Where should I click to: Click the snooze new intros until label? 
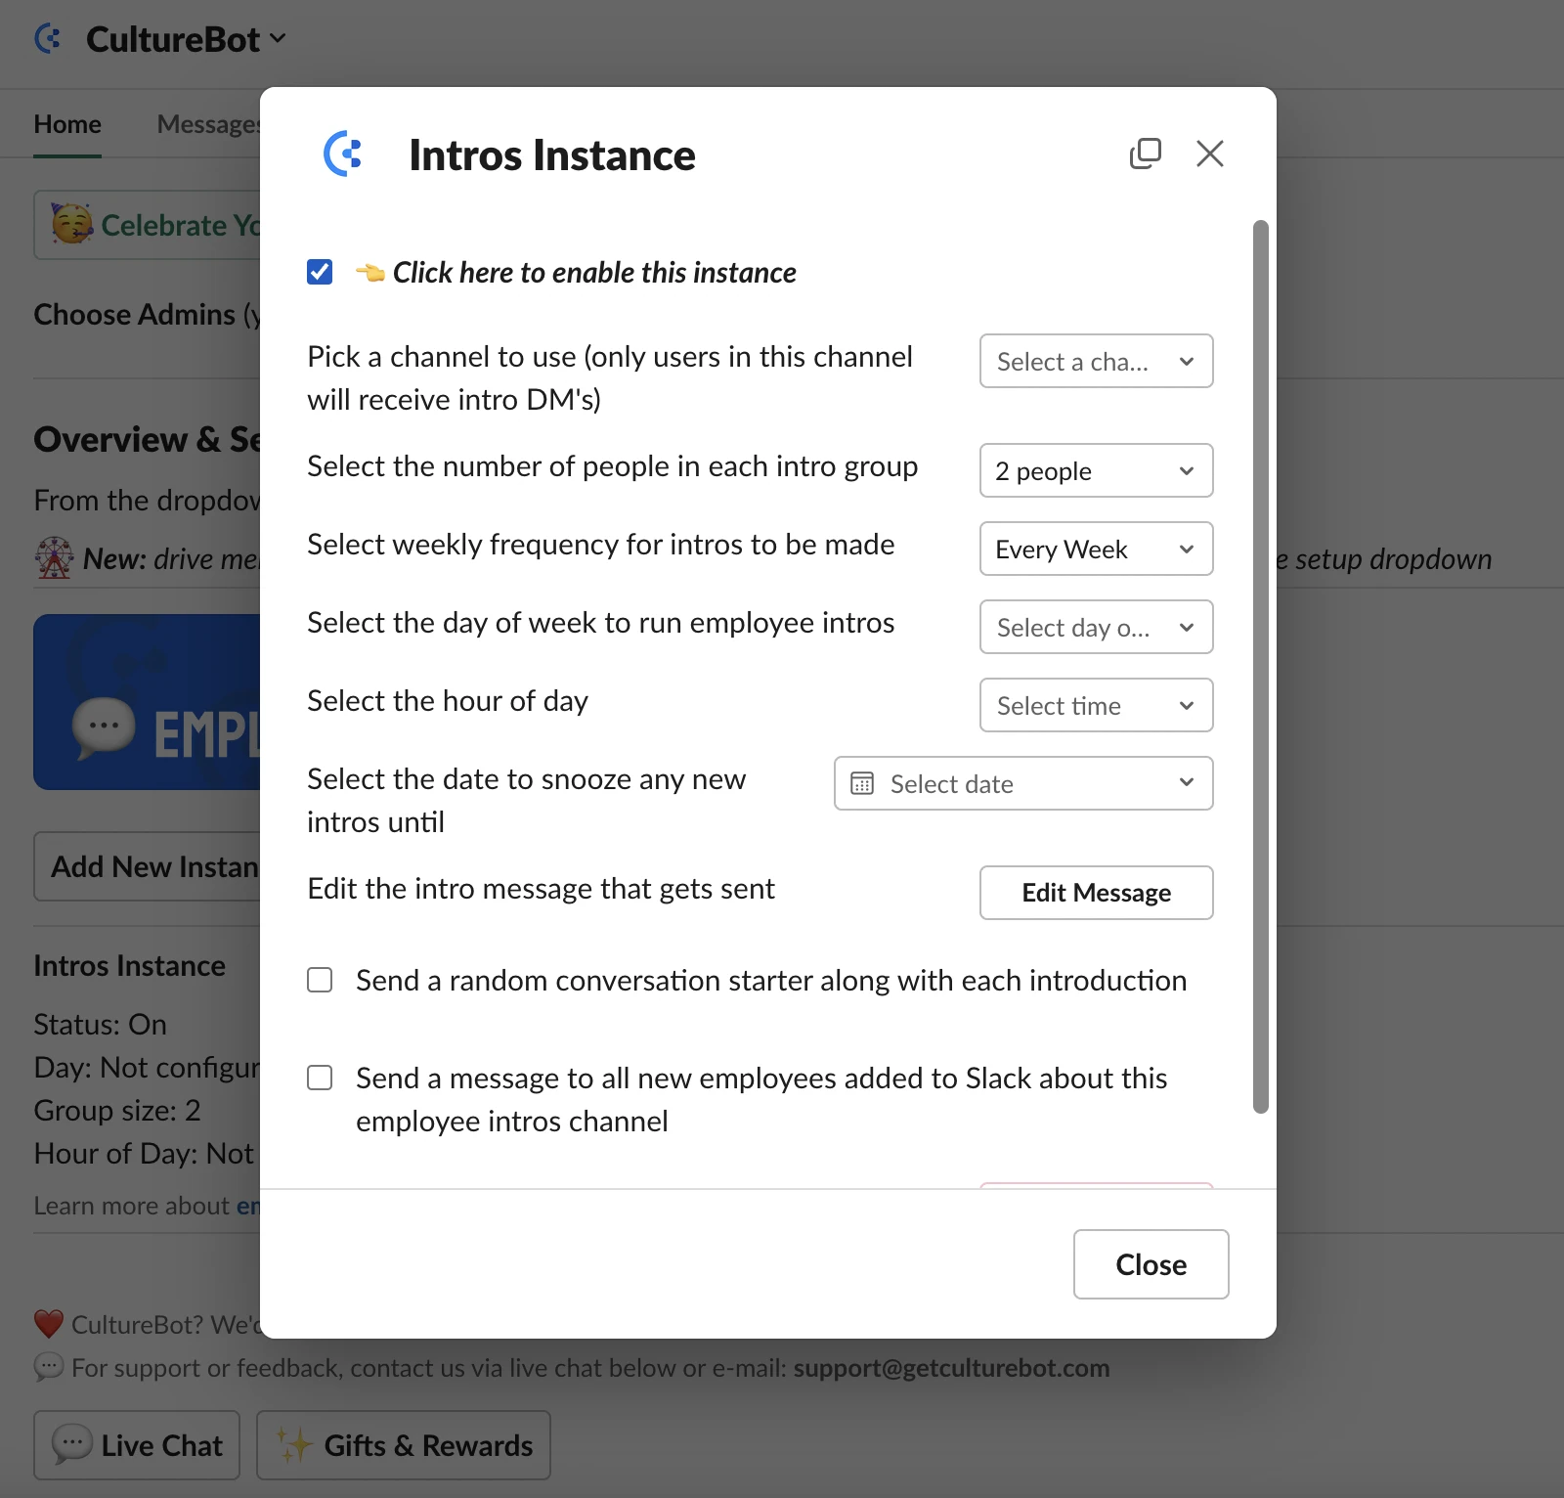(526, 801)
